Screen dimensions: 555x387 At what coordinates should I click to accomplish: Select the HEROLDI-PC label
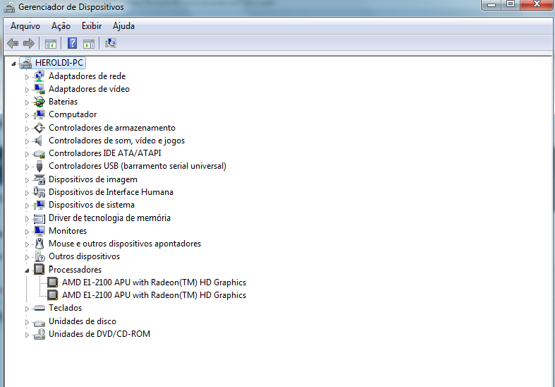tap(59, 63)
